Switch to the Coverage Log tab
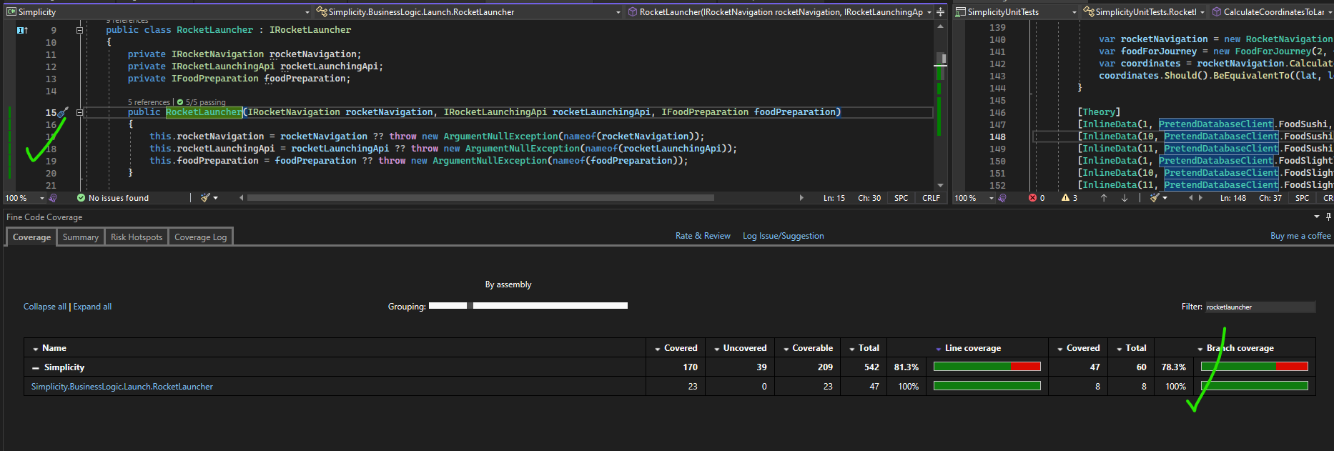1334x451 pixels. [200, 237]
